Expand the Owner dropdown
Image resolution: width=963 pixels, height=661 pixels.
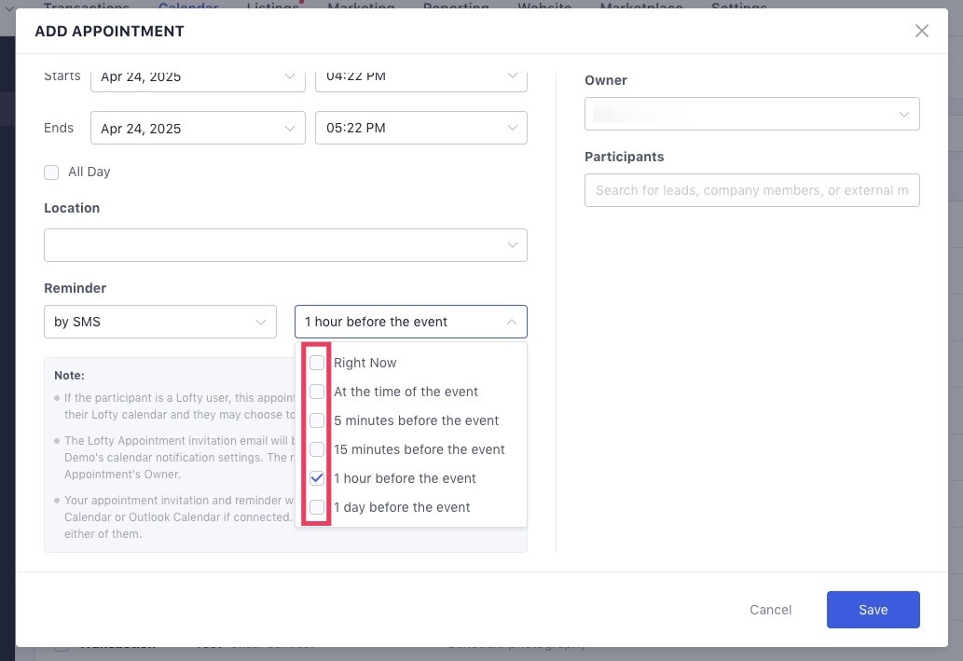(751, 114)
